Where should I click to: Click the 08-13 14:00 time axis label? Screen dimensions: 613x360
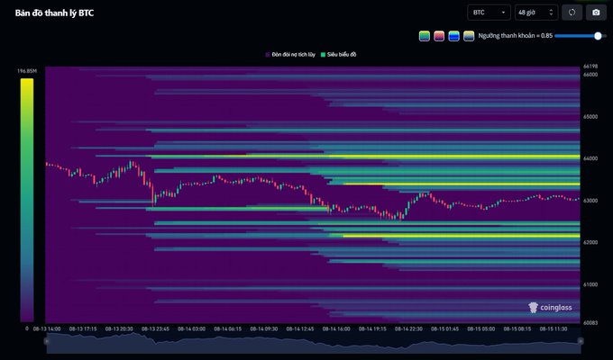coord(47,329)
